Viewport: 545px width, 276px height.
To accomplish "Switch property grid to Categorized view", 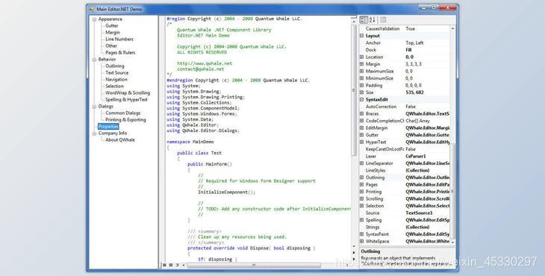I will click(x=364, y=20).
